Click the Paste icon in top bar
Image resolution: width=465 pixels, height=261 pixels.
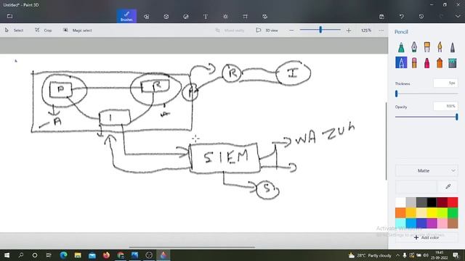pyautogui.click(x=381, y=17)
